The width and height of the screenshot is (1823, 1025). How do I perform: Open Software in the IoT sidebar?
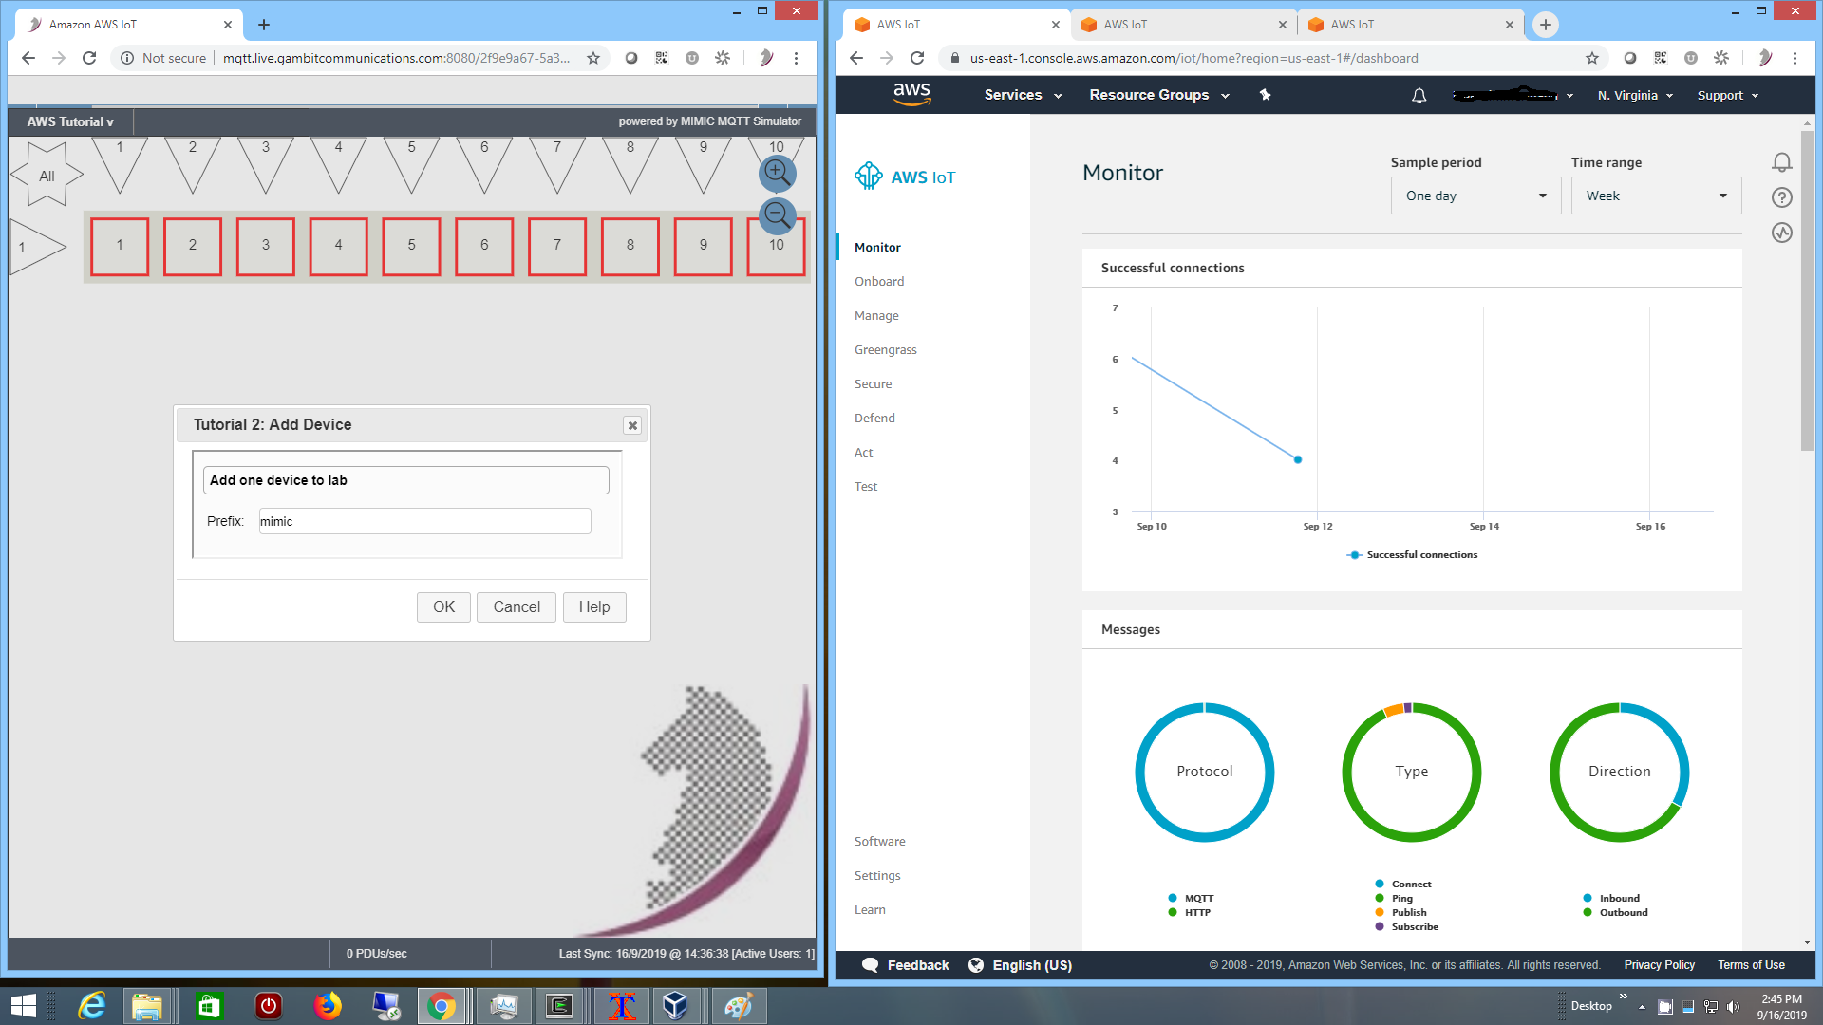[879, 841]
